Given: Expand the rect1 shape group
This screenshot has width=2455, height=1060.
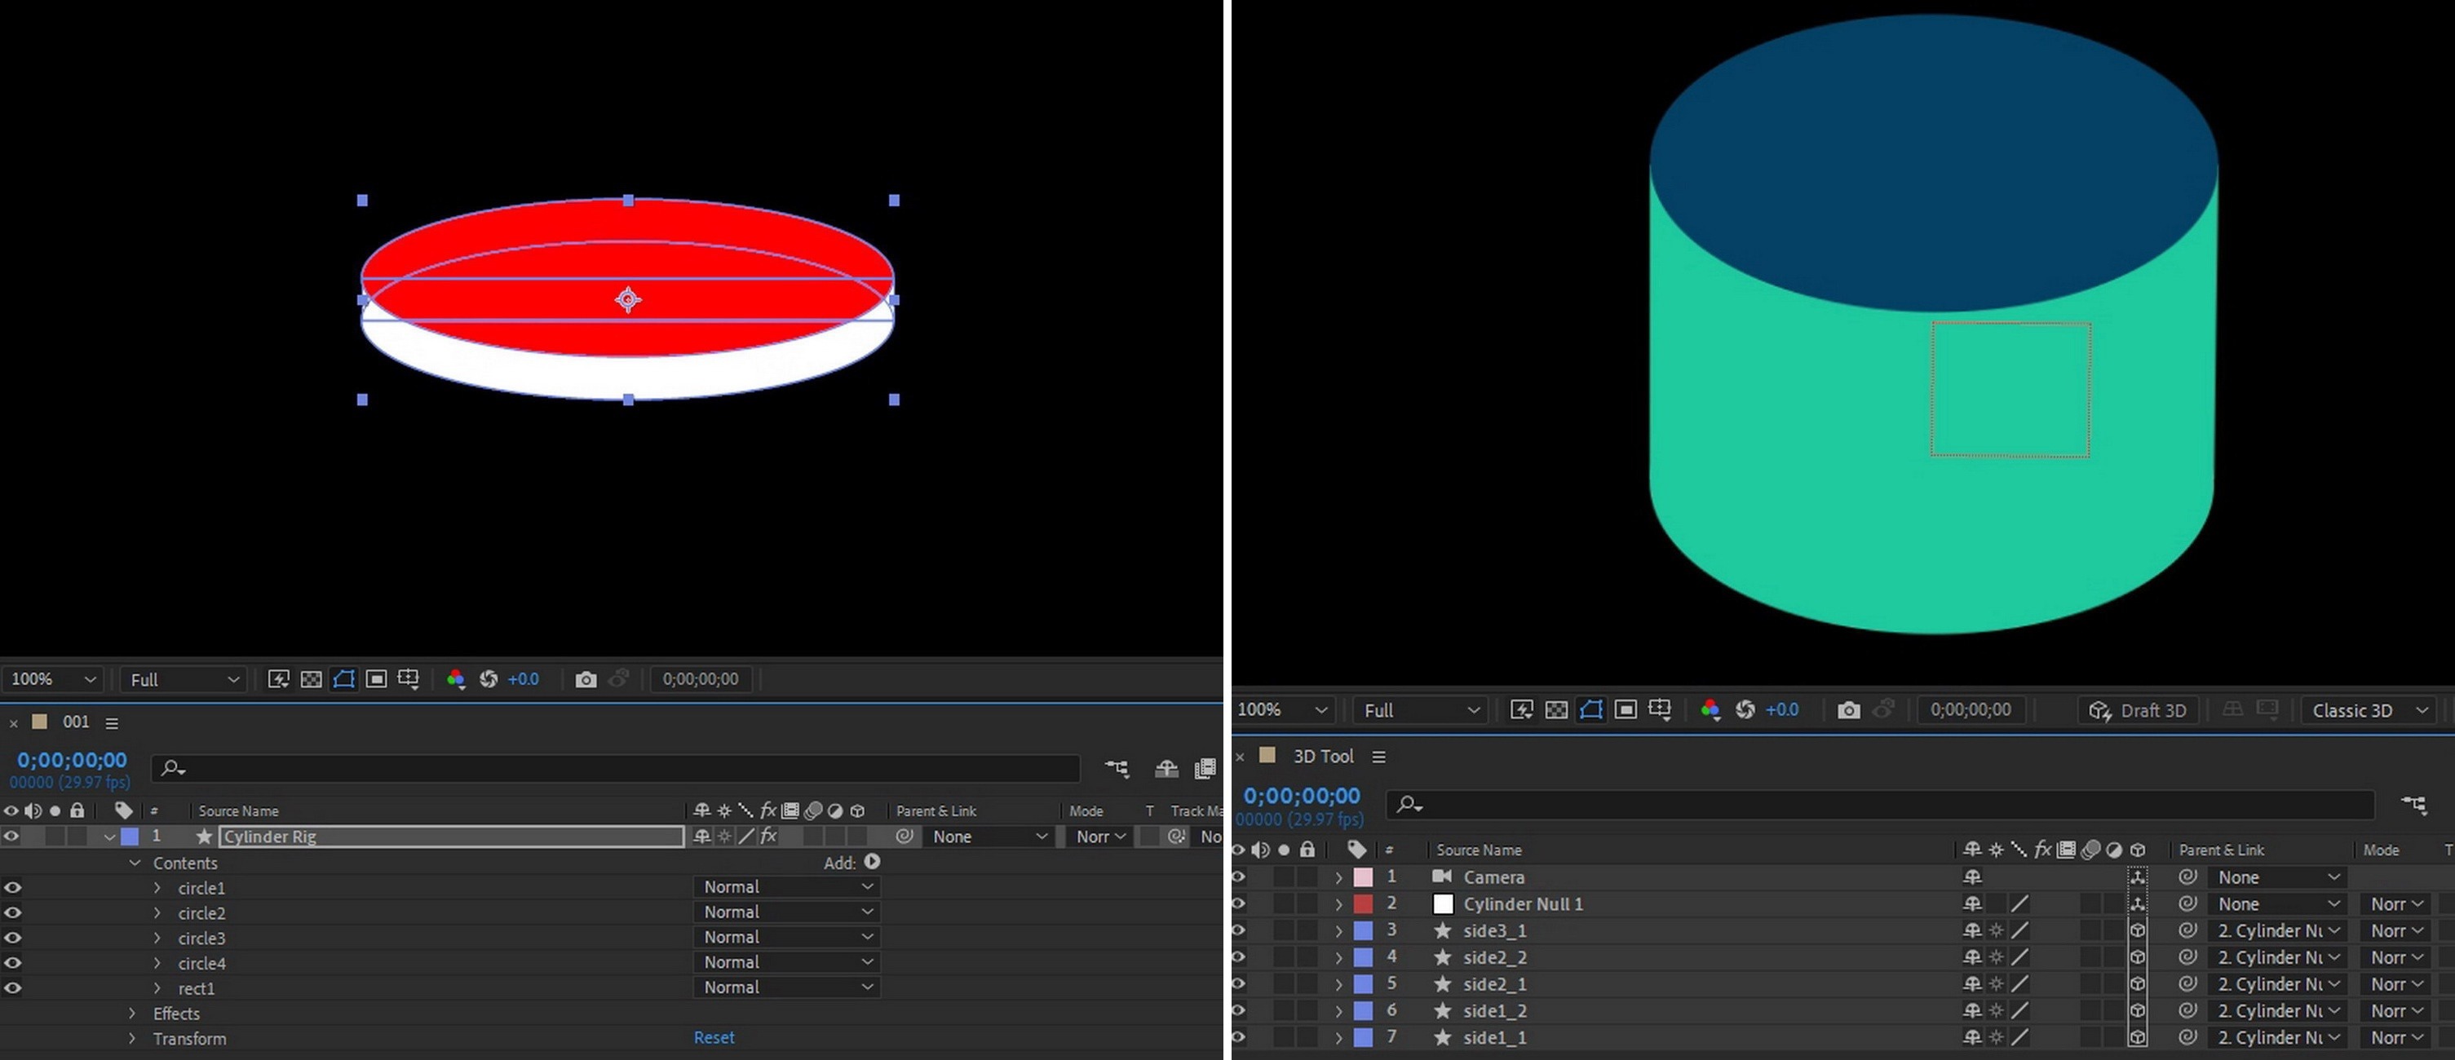Looking at the screenshot, I should click(x=157, y=987).
